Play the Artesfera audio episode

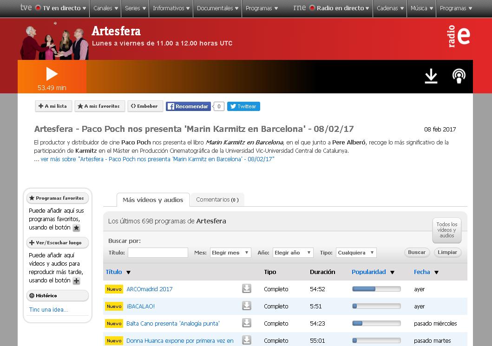52,74
